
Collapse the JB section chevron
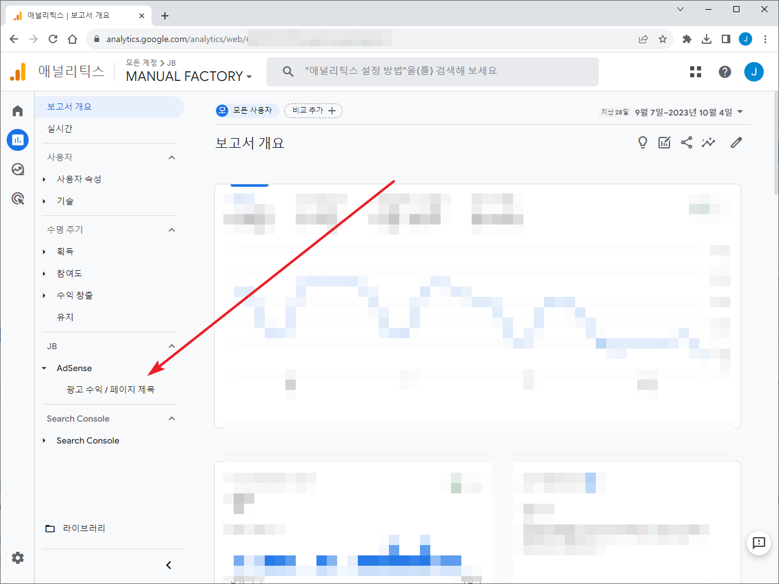(172, 346)
